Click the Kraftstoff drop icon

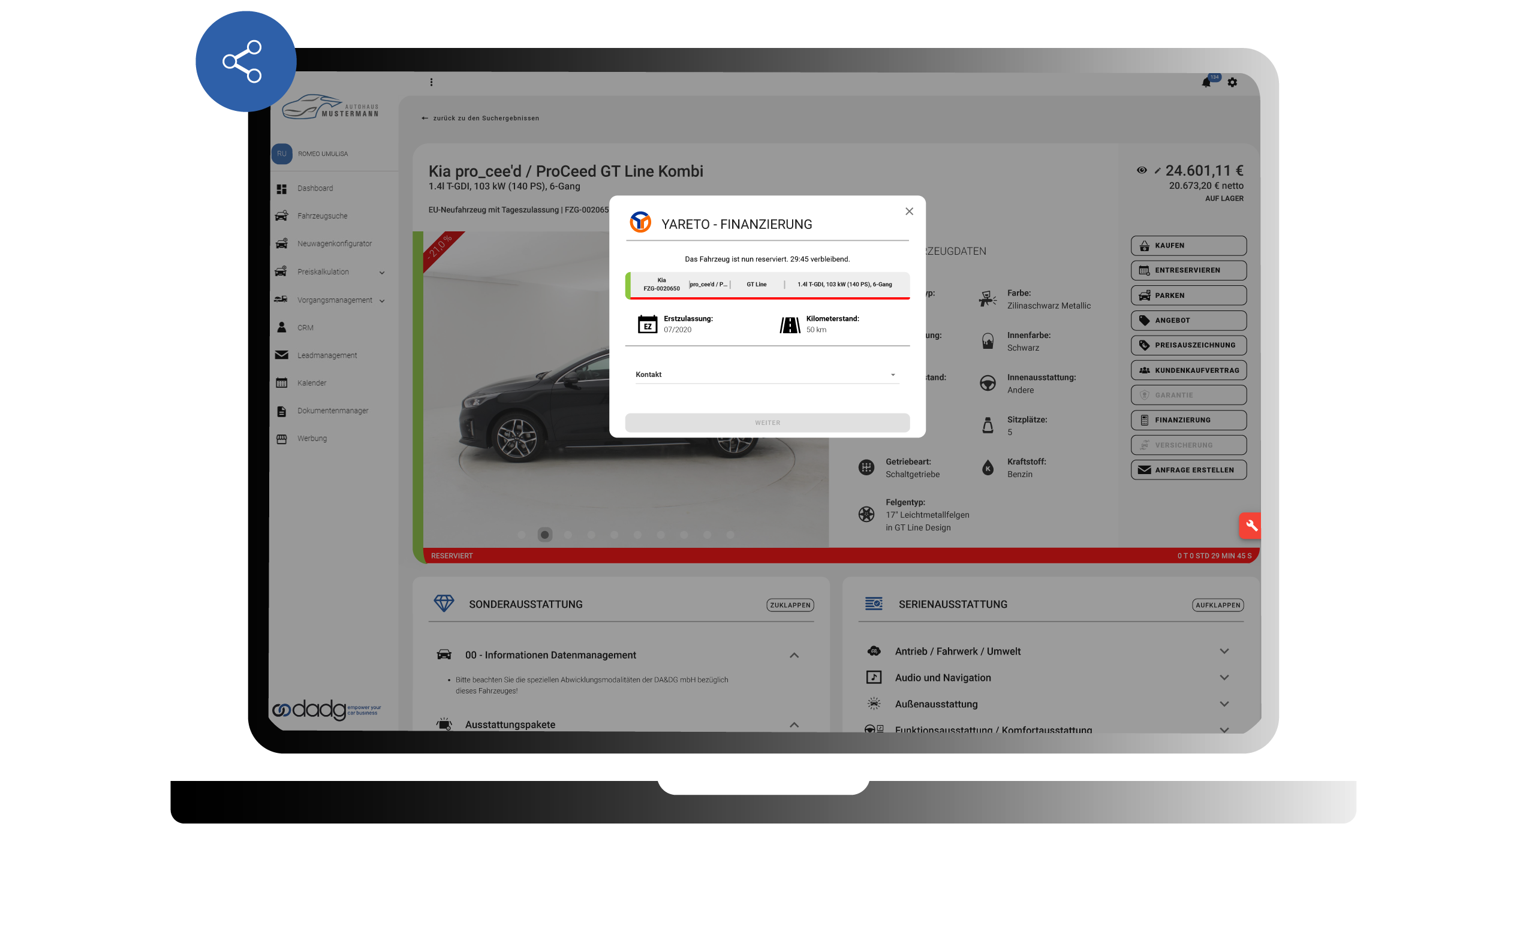click(988, 468)
